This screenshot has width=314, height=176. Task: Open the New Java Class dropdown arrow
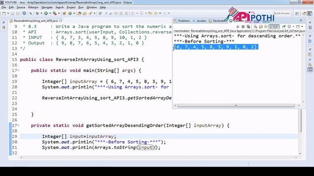coord(74,13)
